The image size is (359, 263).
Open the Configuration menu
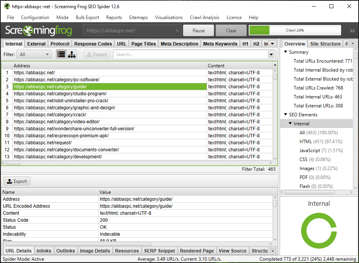pyautogui.click(x=35, y=18)
